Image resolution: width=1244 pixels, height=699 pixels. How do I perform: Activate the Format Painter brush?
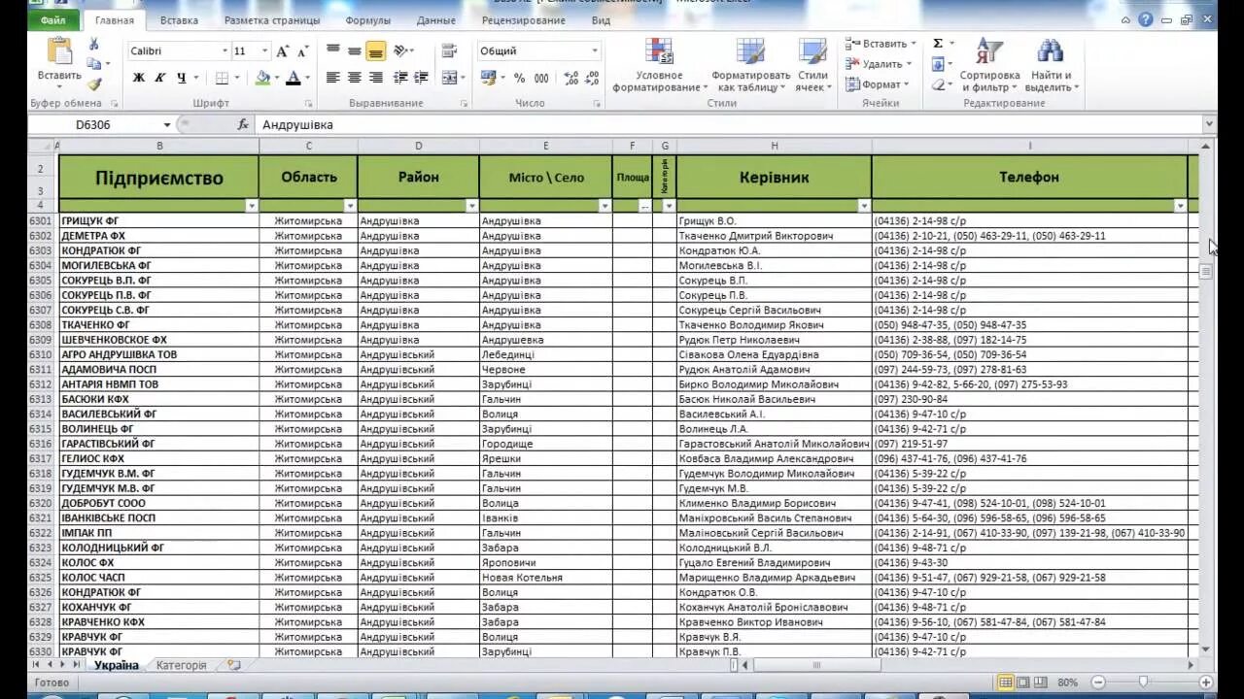(94, 83)
